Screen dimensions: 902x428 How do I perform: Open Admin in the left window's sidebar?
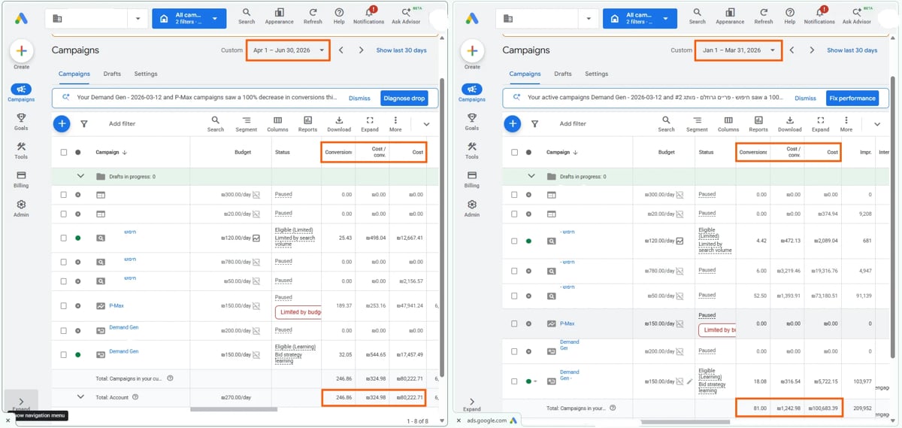21,208
